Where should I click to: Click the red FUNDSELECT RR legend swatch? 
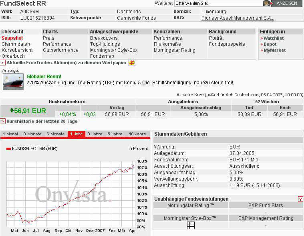click(8, 149)
